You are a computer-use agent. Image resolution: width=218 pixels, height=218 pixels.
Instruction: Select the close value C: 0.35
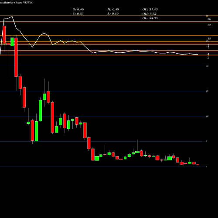[78, 14]
